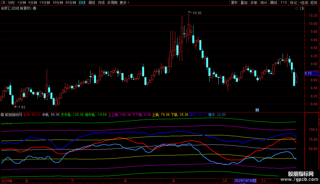Switch to 周线 weekly period
320x184 pixels.
(x=91, y=3)
